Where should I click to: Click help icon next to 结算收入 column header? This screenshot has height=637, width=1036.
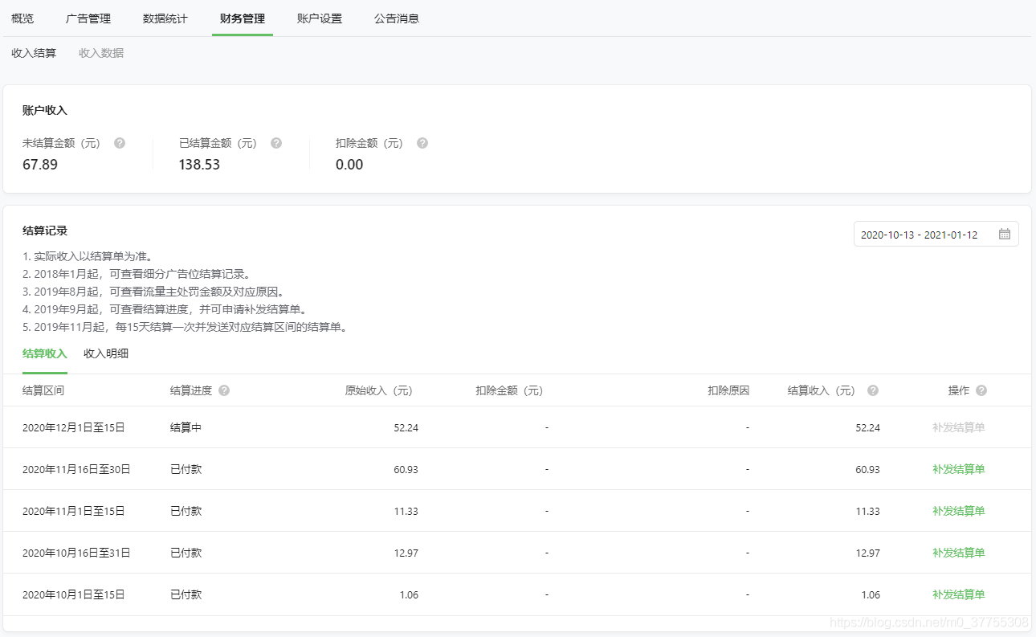pyautogui.click(x=872, y=390)
